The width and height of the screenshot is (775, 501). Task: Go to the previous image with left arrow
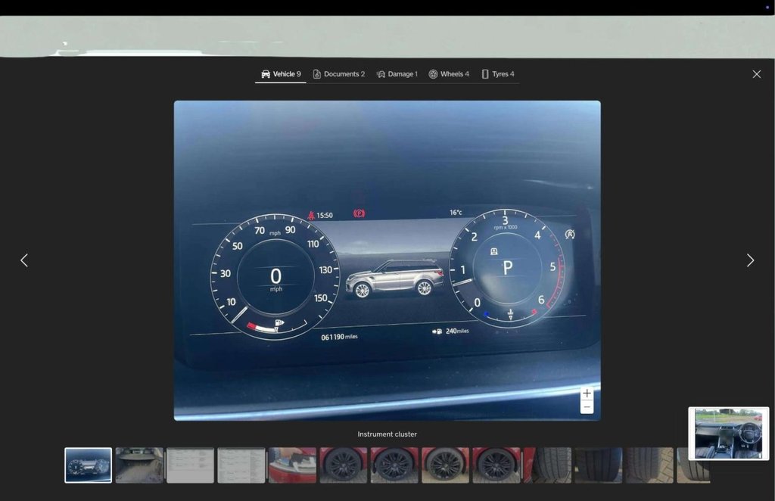click(24, 260)
